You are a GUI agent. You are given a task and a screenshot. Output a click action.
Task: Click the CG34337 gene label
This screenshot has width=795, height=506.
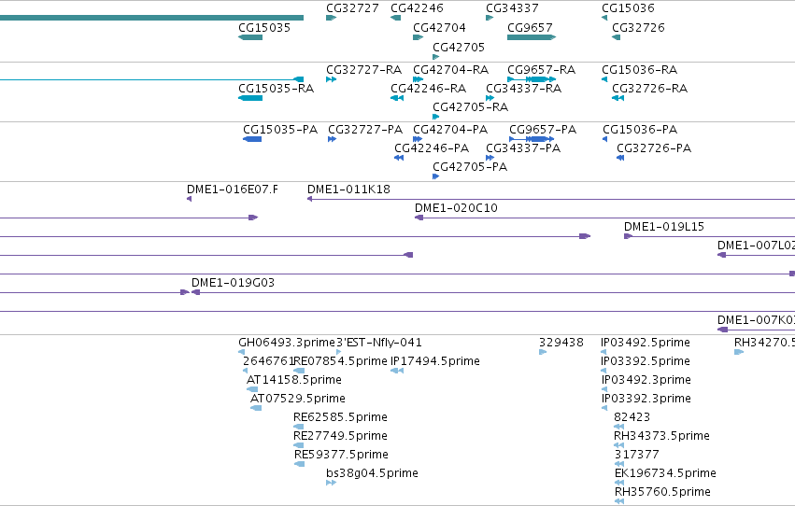coord(512,8)
